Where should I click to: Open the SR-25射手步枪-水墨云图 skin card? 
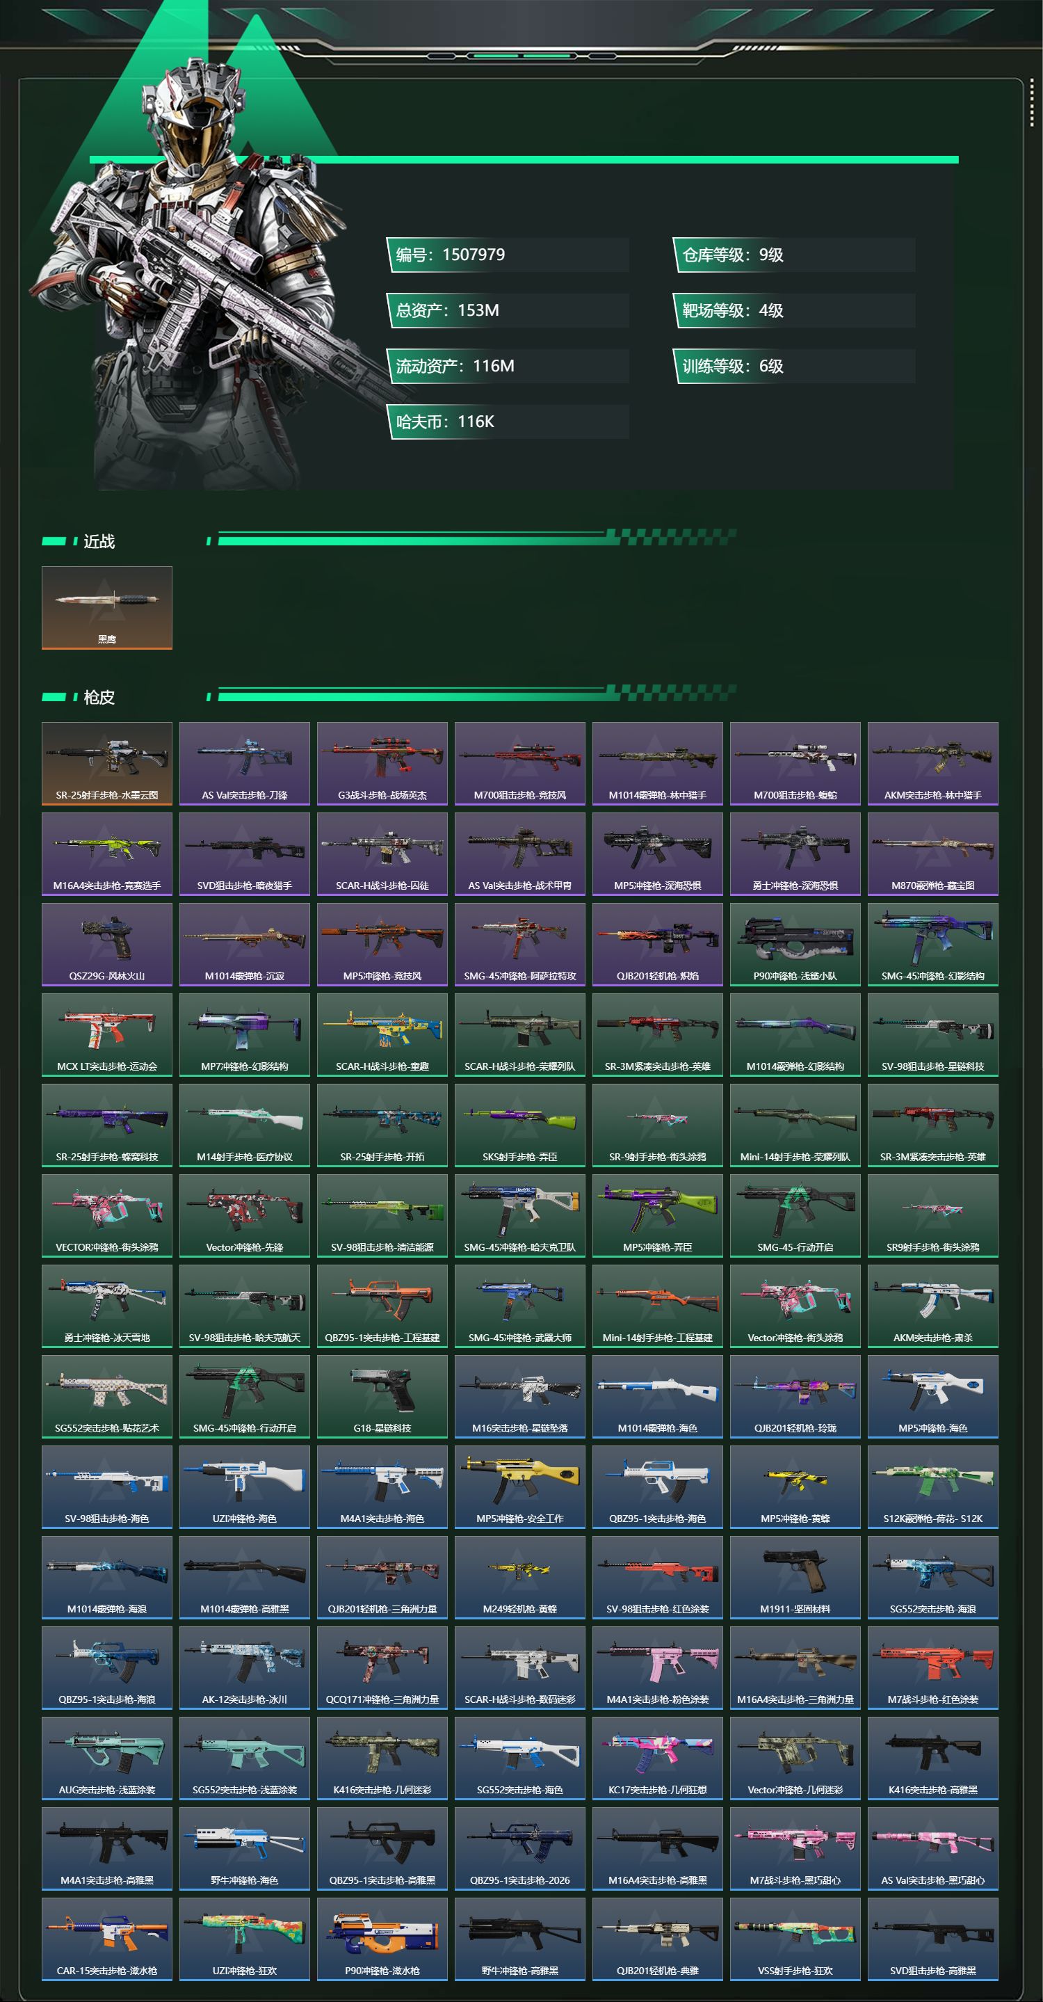coord(107,764)
